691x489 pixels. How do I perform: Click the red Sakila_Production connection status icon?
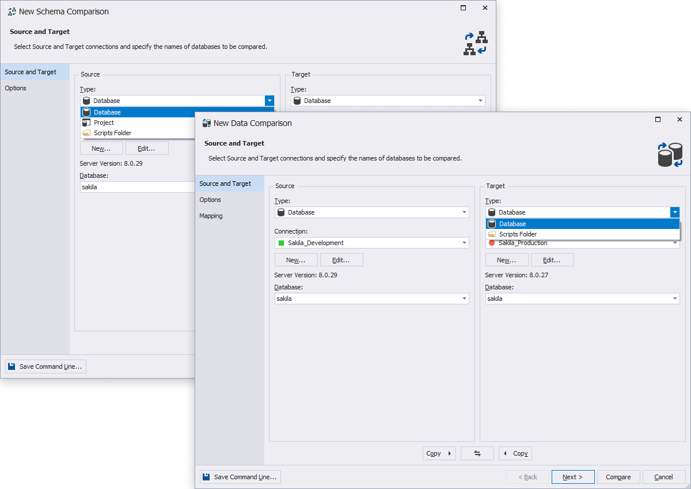[492, 243]
